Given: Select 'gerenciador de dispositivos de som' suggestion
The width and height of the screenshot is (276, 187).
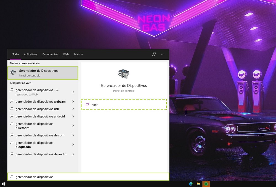Looking at the screenshot, I should click(43, 135).
